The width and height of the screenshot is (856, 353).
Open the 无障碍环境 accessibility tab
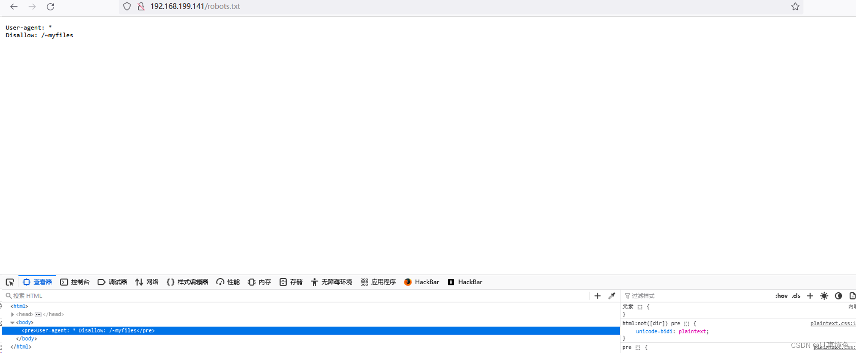coord(332,282)
